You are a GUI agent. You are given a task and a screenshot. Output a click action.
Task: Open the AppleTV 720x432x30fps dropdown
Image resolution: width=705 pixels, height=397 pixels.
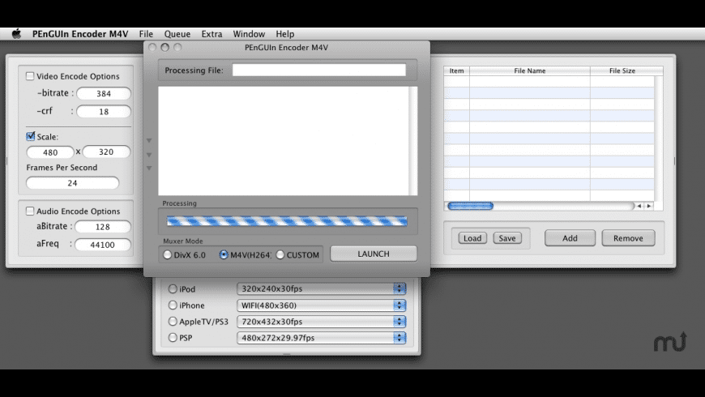[x=322, y=322]
